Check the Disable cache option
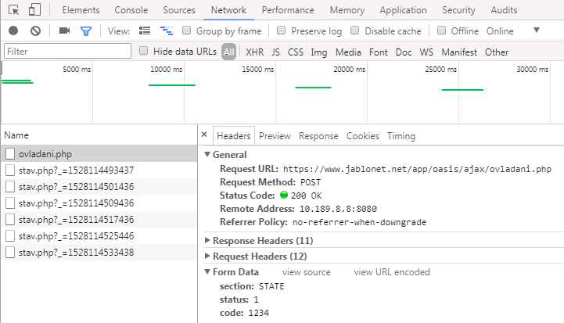The height and width of the screenshot is (323, 564). 355,31
